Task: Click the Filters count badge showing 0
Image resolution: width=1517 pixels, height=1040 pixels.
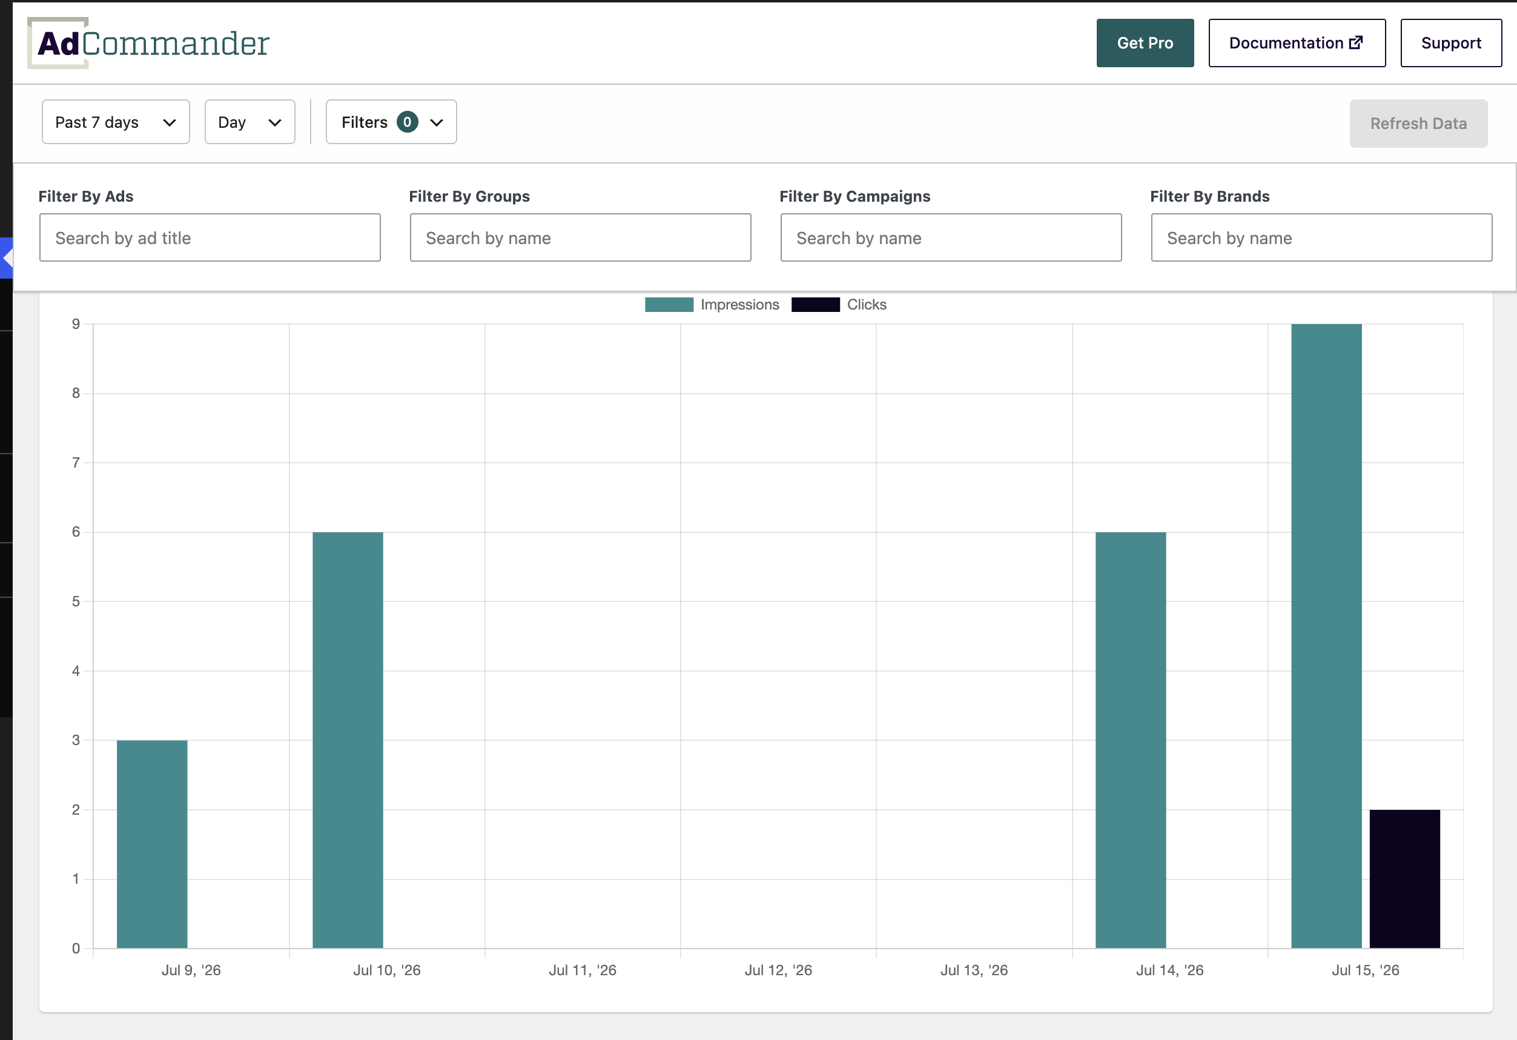Action: (x=408, y=122)
